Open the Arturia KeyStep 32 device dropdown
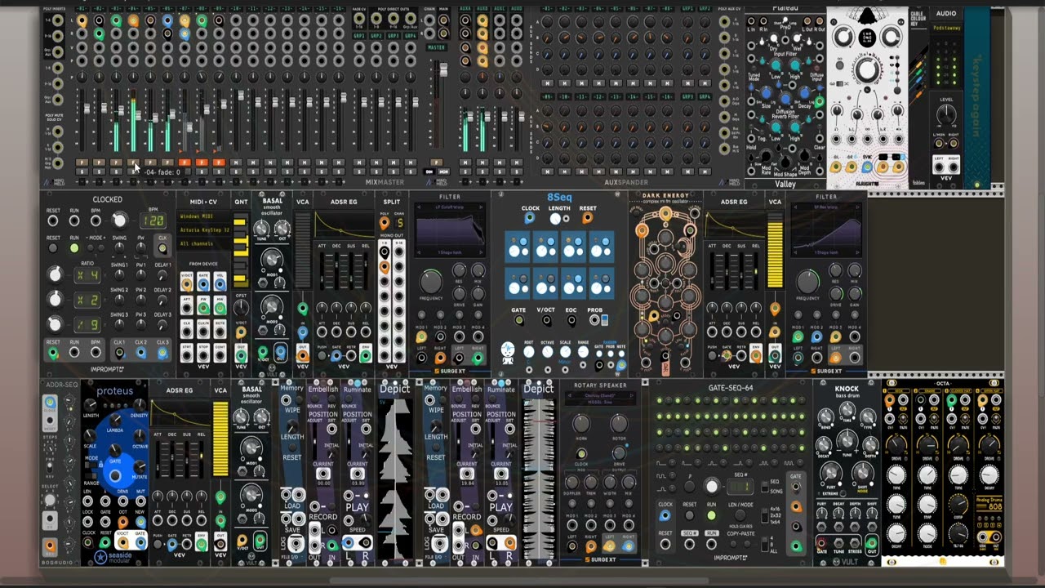 [203, 230]
